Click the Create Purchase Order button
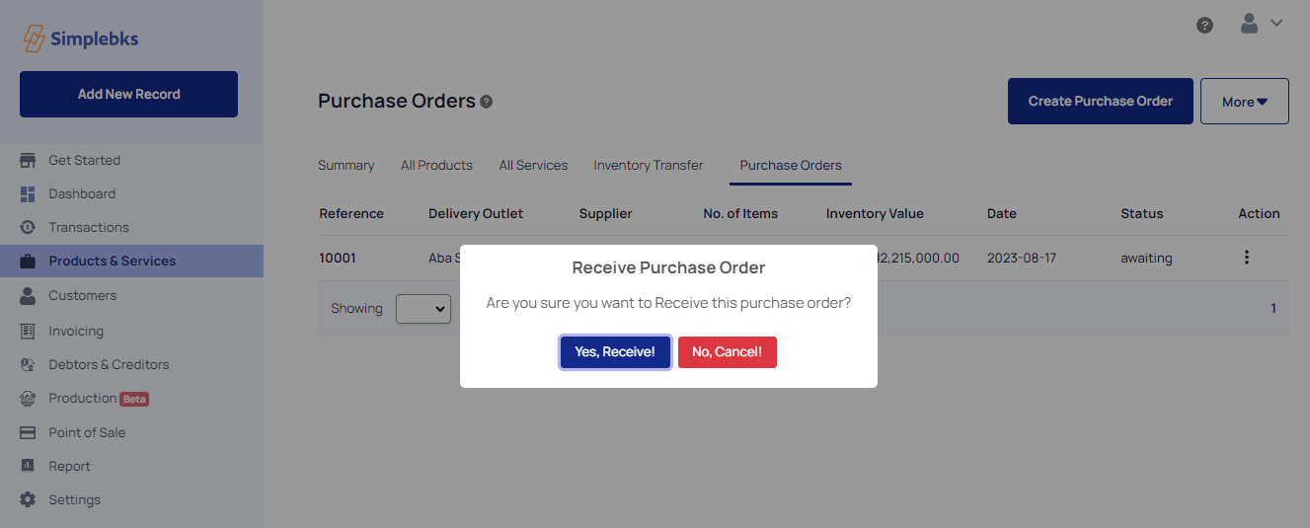Image resolution: width=1310 pixels, height=528 pixels. pyautogui.click(x=1101, y=102)
